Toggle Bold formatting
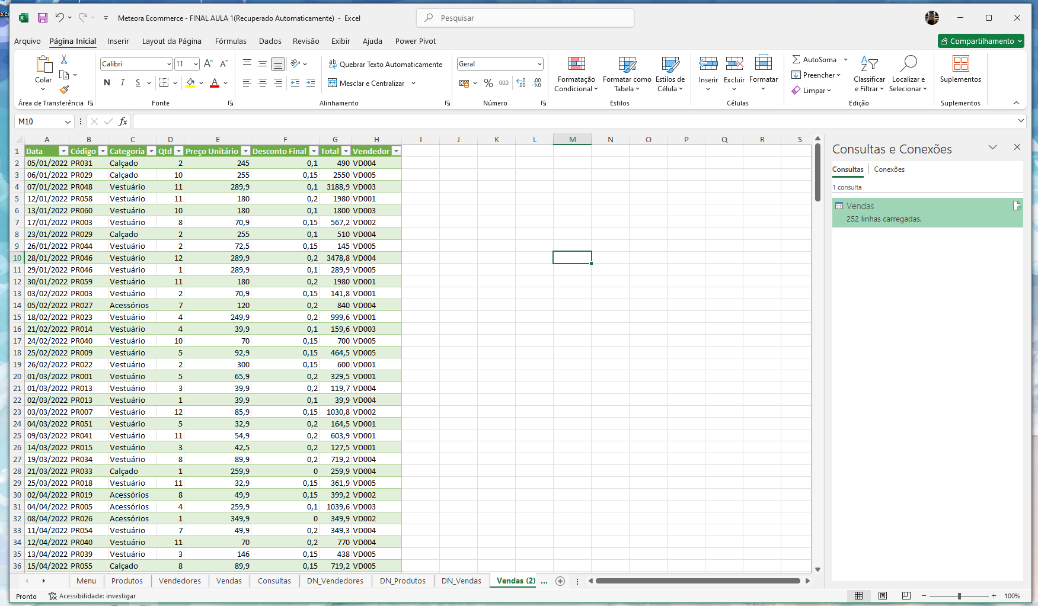 click(x=107, y=83)
